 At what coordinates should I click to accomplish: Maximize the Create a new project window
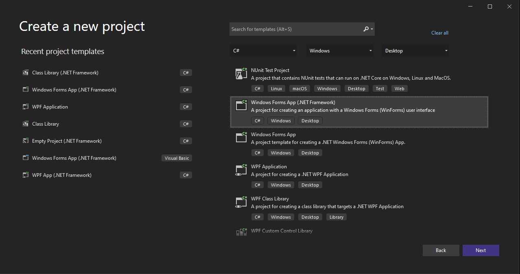click(490, 7)
